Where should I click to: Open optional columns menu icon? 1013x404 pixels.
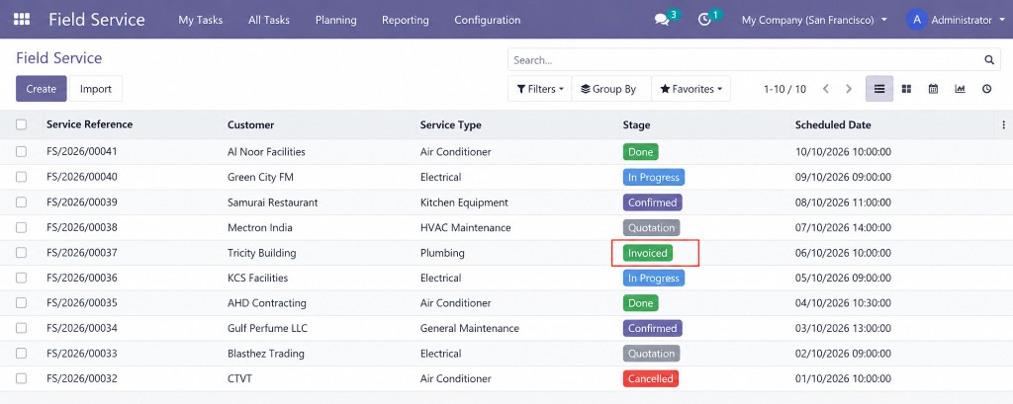click(1003, 124)
